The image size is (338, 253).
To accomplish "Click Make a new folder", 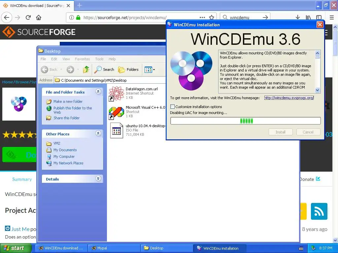I will (x=68, y=101).
